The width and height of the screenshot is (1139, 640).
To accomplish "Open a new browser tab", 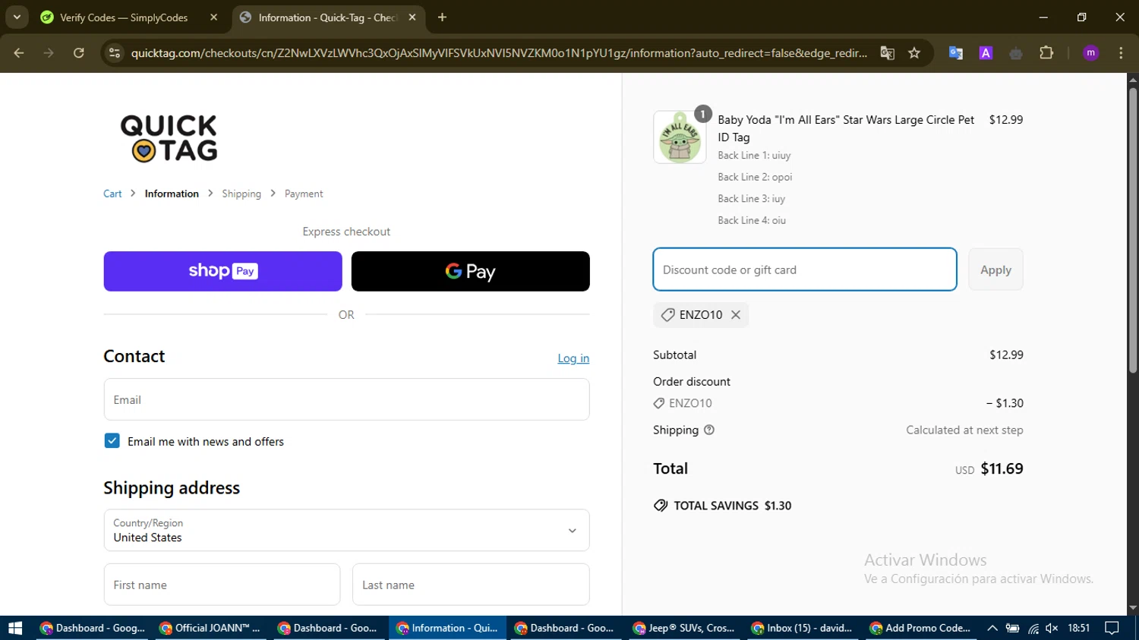I will click(x=442, y=17).
